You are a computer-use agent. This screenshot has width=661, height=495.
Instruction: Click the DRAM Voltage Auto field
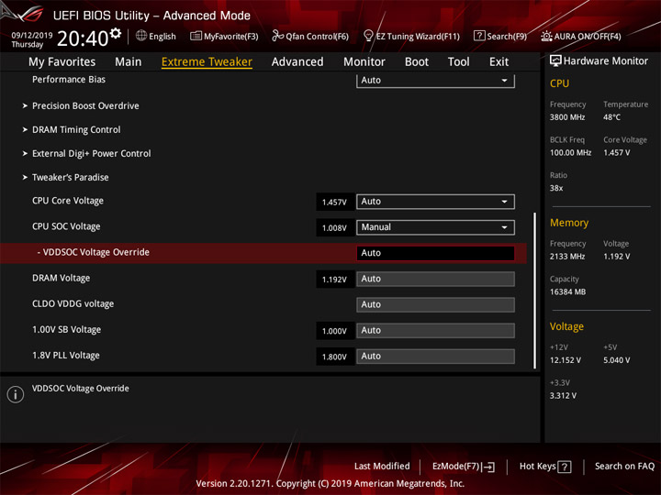pos(435,279)
